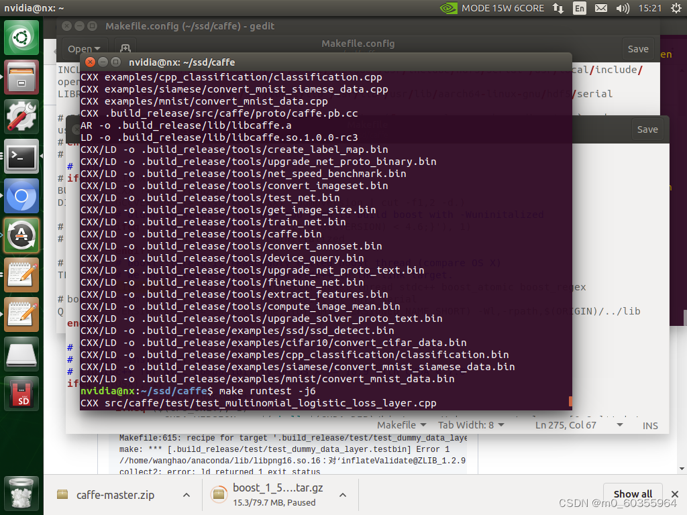This screenshot has height=515, width=687.
Task: Open Software Updater dock icon
Action: click(x=21, y=235)
